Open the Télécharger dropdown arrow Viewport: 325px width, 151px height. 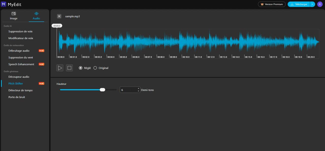click(x=313, y=4)
